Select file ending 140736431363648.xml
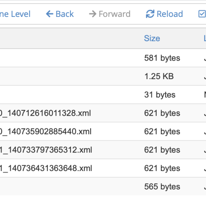 point(46,168)
